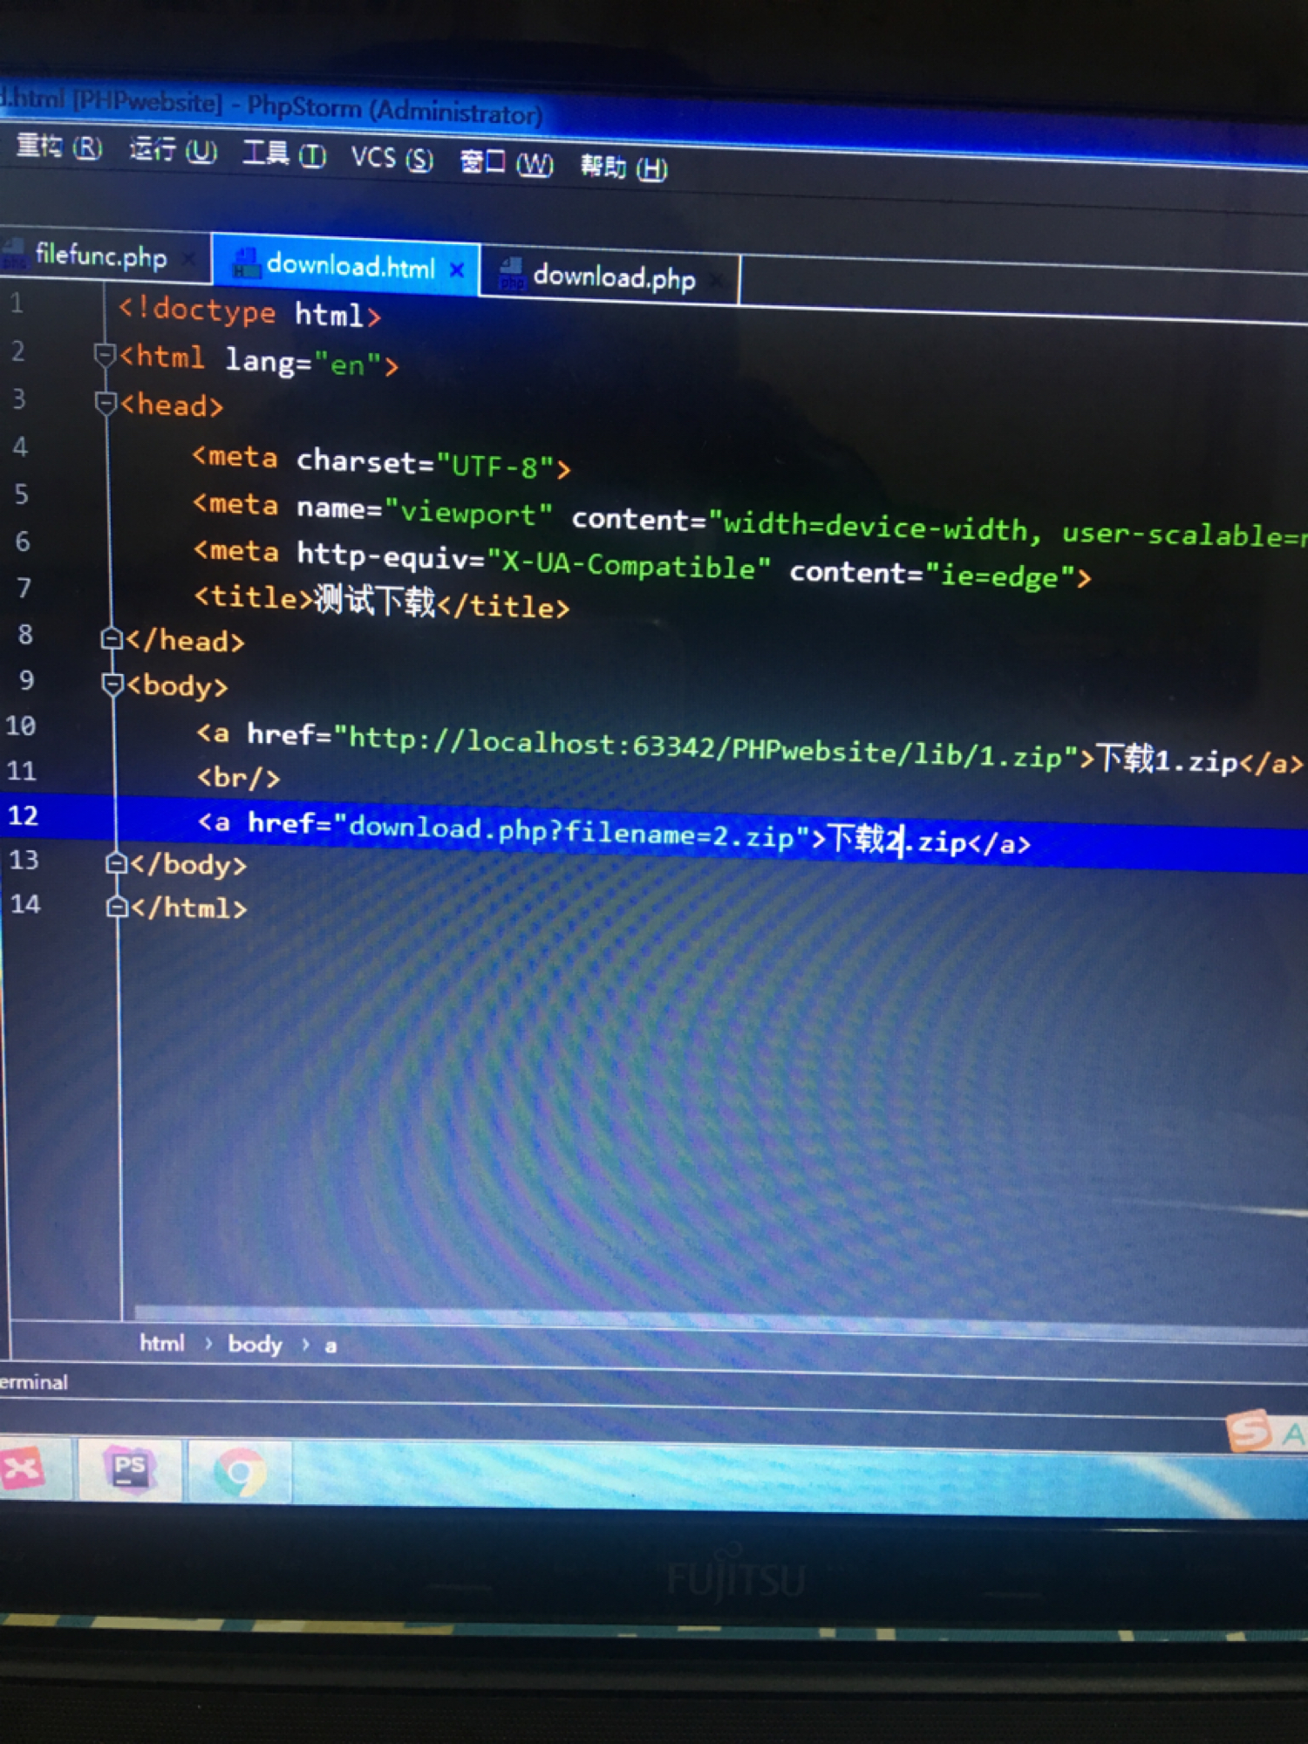Open the 运行 (U) menu
This screenshot has width=1308, height=1744.
(173, 151)
